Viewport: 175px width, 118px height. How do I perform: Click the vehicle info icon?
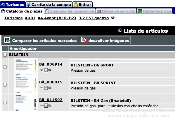[113, 17]
